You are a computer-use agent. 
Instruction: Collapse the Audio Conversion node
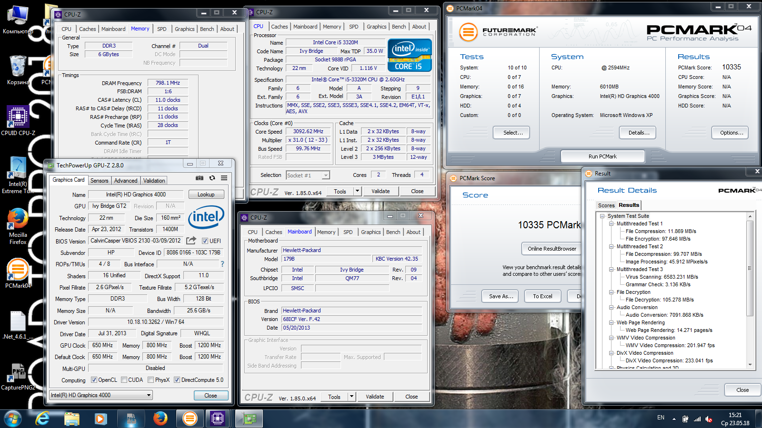pyautogui.click(x=612, y=307)
